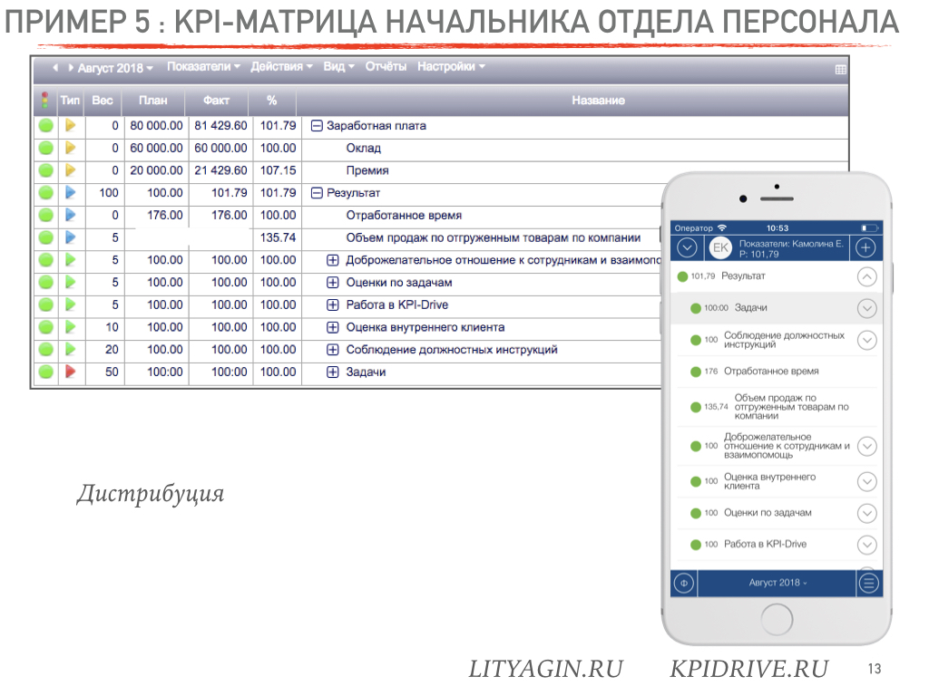Image resolution: width=929 pixels, height=696 pixels.
Task: Open the Вид menu
Action: [x=338, y=67]
